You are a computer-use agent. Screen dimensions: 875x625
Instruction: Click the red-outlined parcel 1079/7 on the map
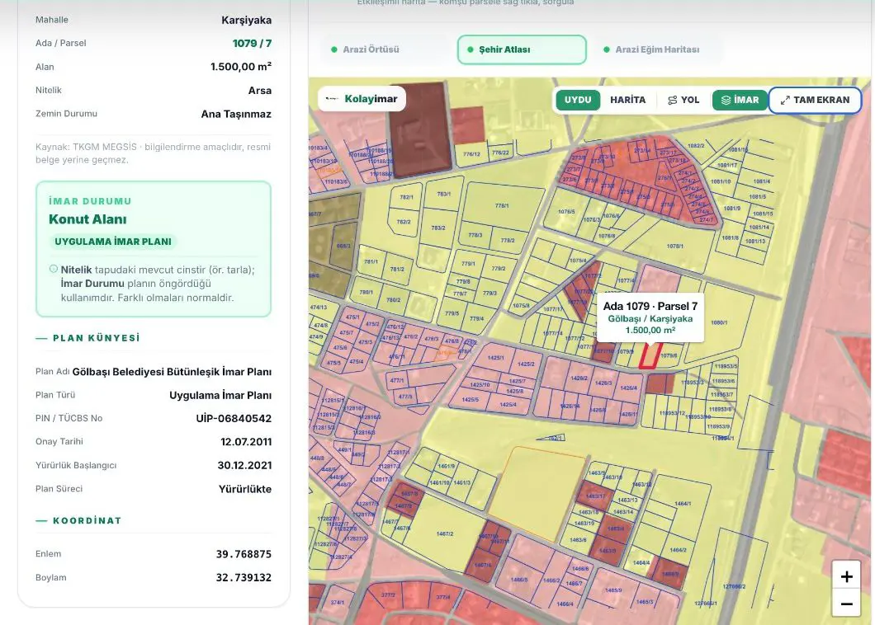coord(650,356)
